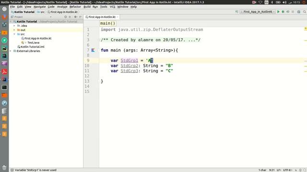Click Kotlin Tutorial breadcrumb in navigation bar
Screen dimensions: 307x172
pyautogui.click(x=23, y=12)
